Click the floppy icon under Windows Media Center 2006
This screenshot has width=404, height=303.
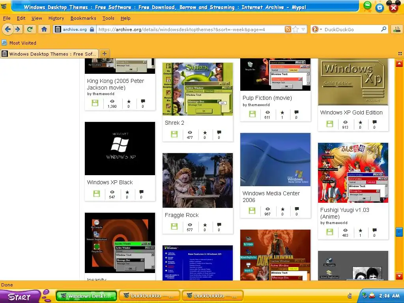[x=252, y=211]
